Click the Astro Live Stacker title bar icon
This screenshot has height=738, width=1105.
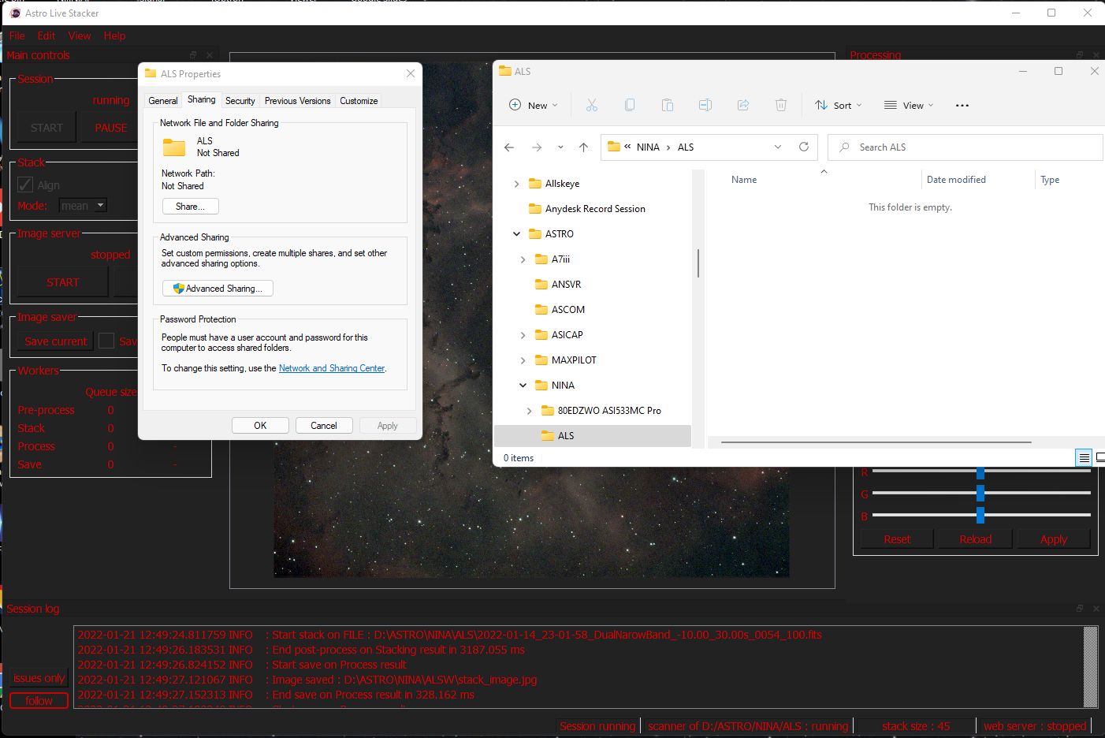click(x=15, y=13)
